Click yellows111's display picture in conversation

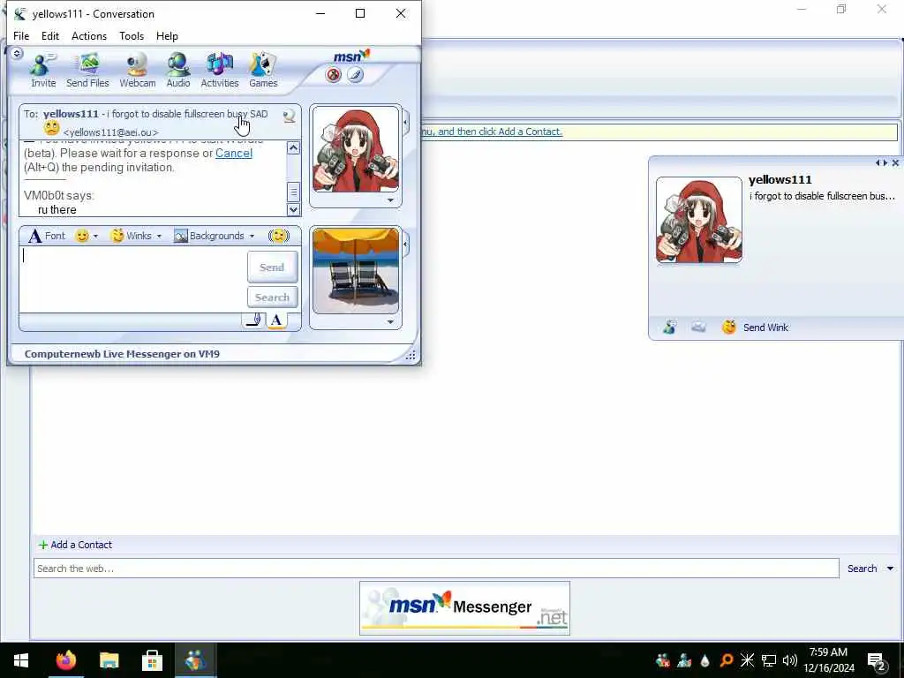pyautogui.click(x=356, y=149)
